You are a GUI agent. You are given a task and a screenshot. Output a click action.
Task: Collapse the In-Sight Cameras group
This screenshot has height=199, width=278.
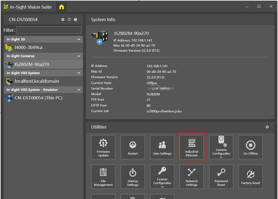[79, 56]
